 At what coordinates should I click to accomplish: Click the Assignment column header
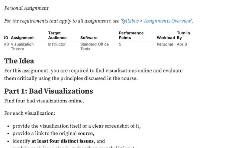click(22, 38)
